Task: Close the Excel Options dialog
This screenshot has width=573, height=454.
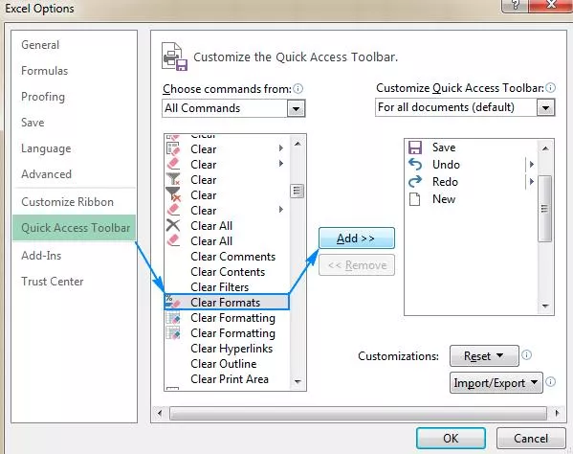Action: 551,5
